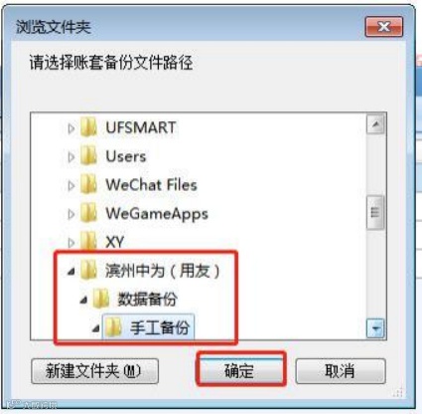Click the WeGameApps folder icon
Image resolution: width=422 pixels, height=415 pixels.
click(x=88, y=213)
